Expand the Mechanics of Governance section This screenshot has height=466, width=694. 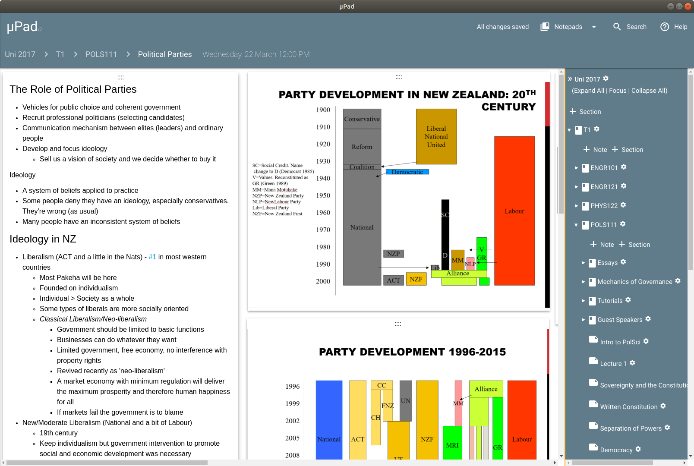click(x=583, y=282)
